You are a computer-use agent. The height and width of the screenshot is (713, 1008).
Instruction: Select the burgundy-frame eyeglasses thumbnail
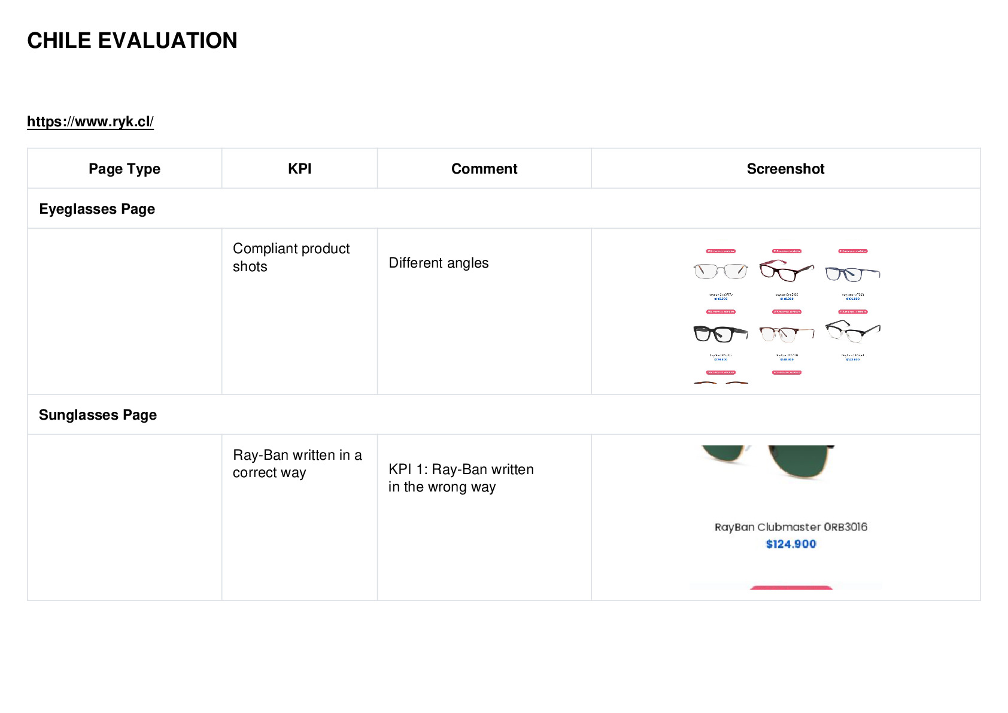(x=787, y=271)
